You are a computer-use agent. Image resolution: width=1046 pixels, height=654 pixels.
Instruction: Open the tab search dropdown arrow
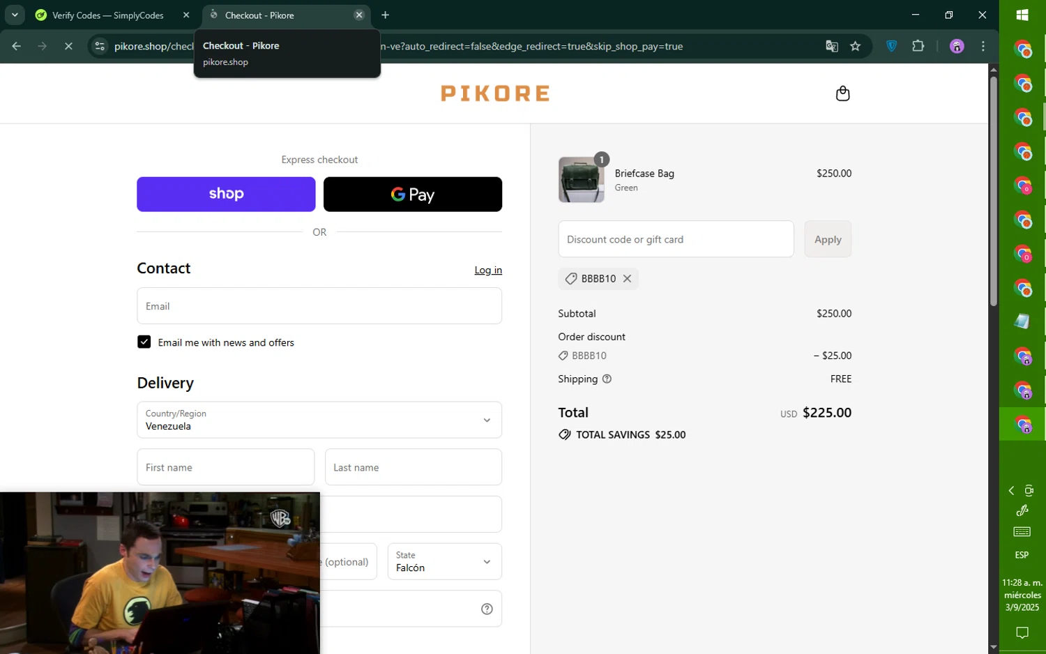coord(15,15)
